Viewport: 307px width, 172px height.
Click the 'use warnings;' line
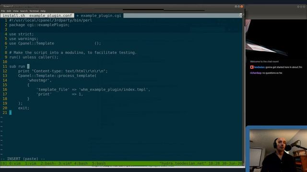[x=24, y=39]
